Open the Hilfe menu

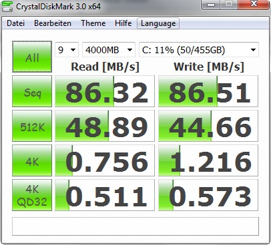123,23
